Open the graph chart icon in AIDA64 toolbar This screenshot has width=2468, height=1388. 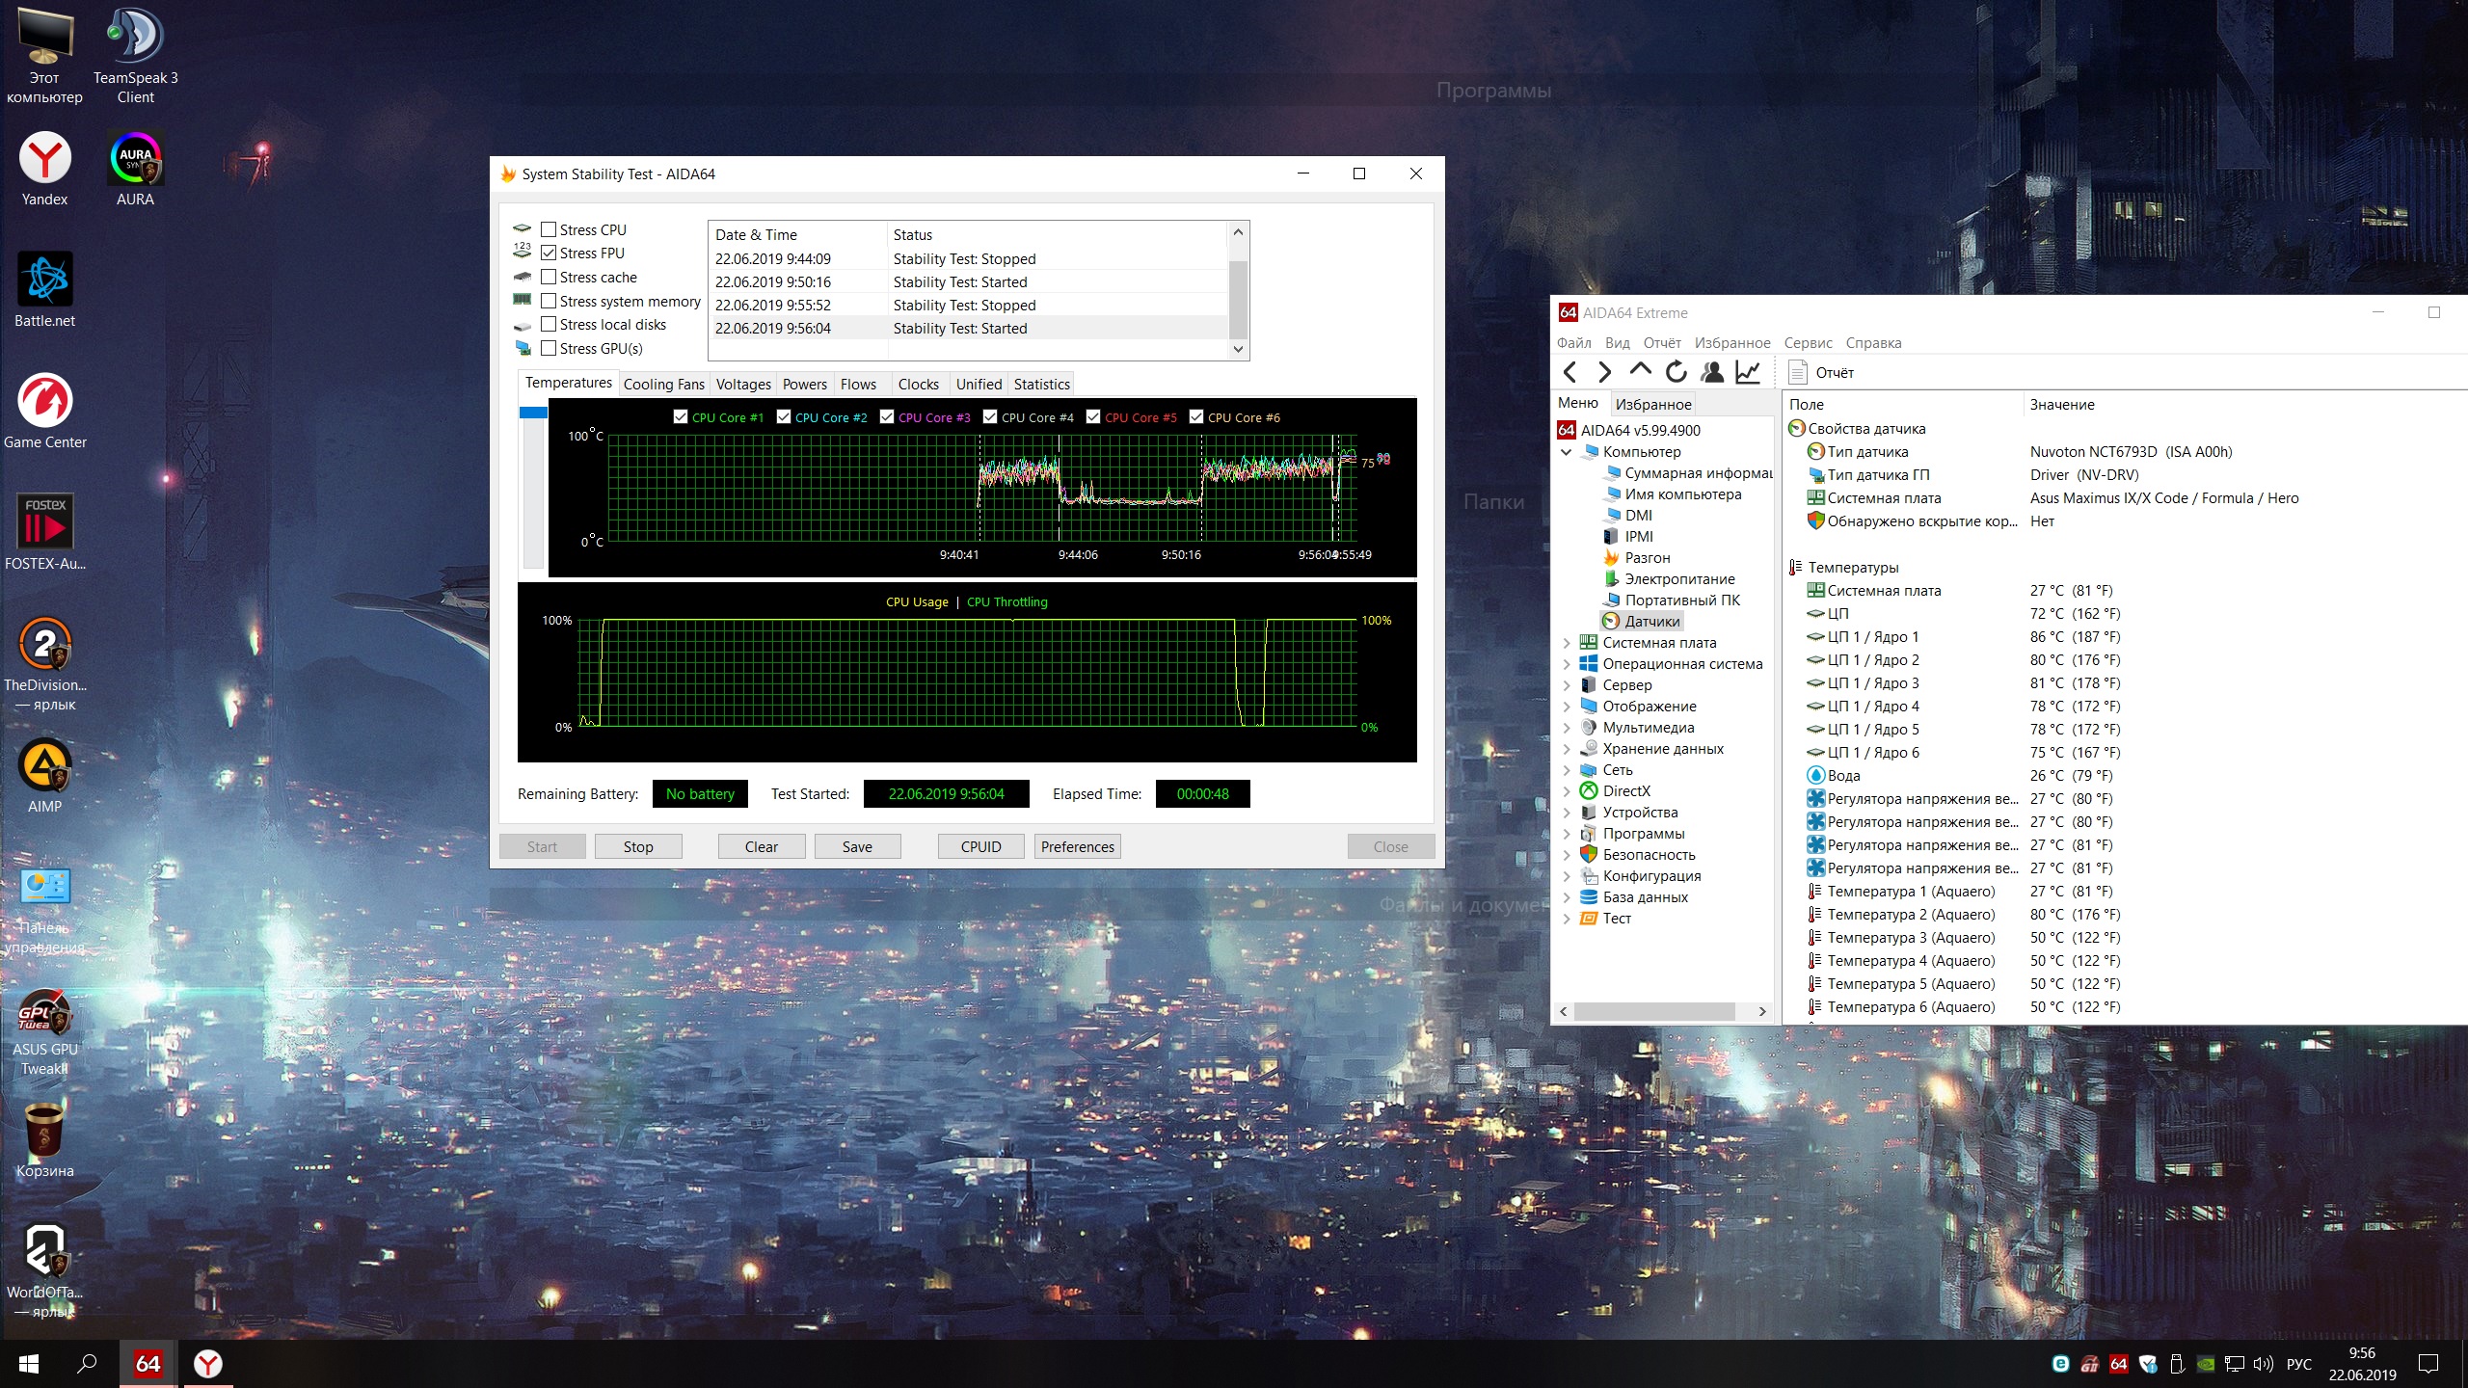pyautogui.click(x=1748, y=372)
